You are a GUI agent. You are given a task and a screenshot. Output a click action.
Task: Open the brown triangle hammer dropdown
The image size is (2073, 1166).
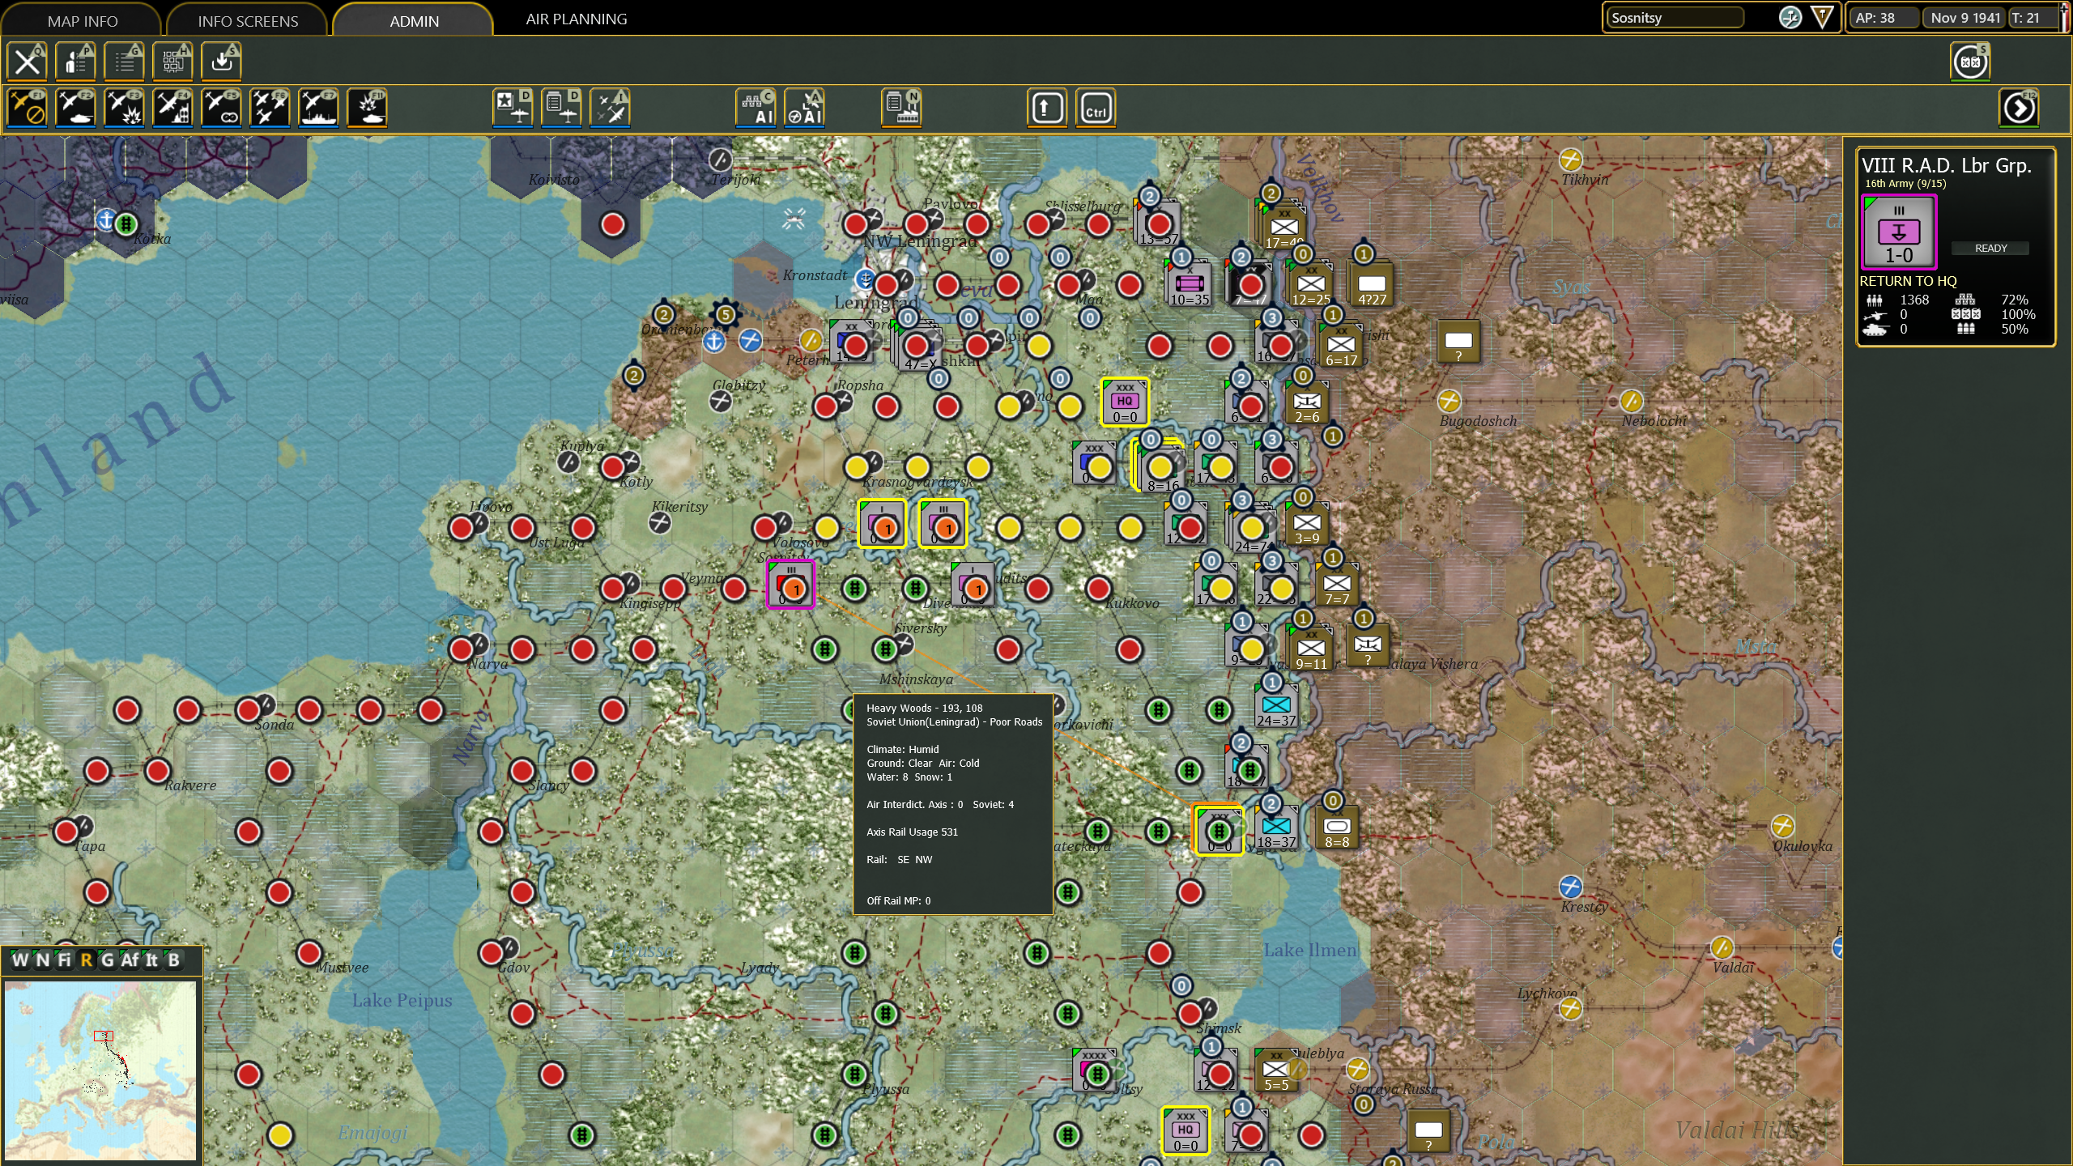[1822, 17]
